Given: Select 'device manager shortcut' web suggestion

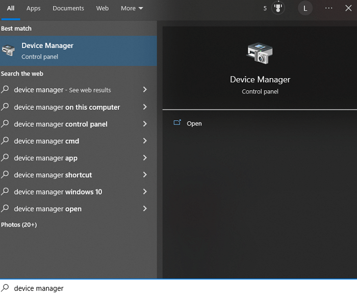Looking at the screenshot, I should [53, 175].
